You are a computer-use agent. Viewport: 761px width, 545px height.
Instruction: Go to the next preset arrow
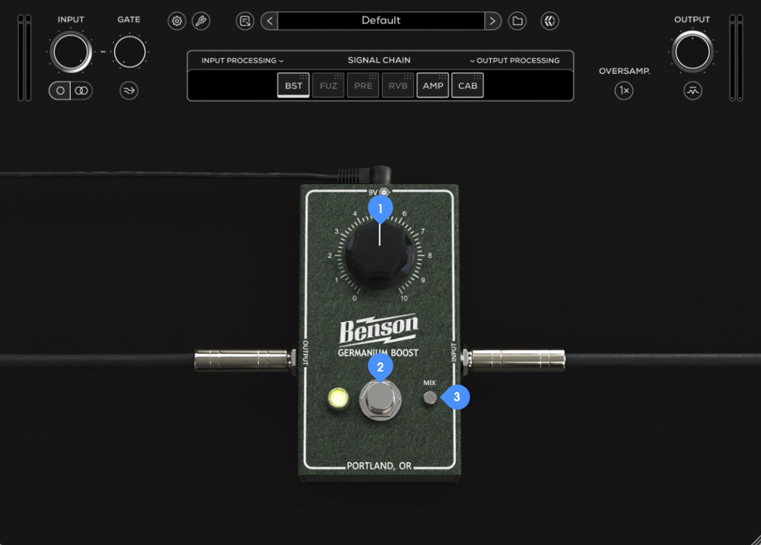point(492,21)
